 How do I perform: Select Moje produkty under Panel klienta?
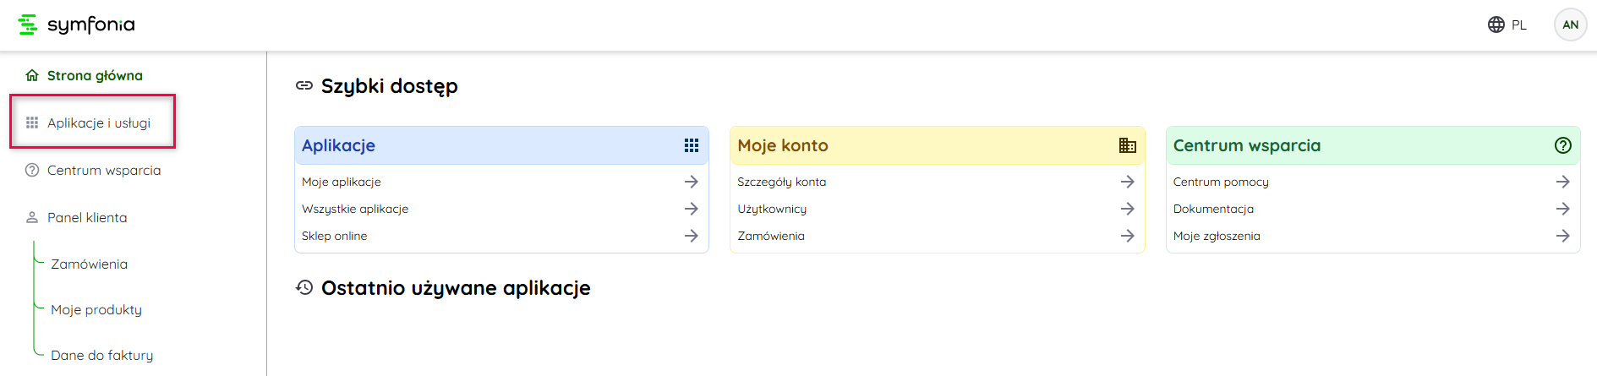click(96, 309)
